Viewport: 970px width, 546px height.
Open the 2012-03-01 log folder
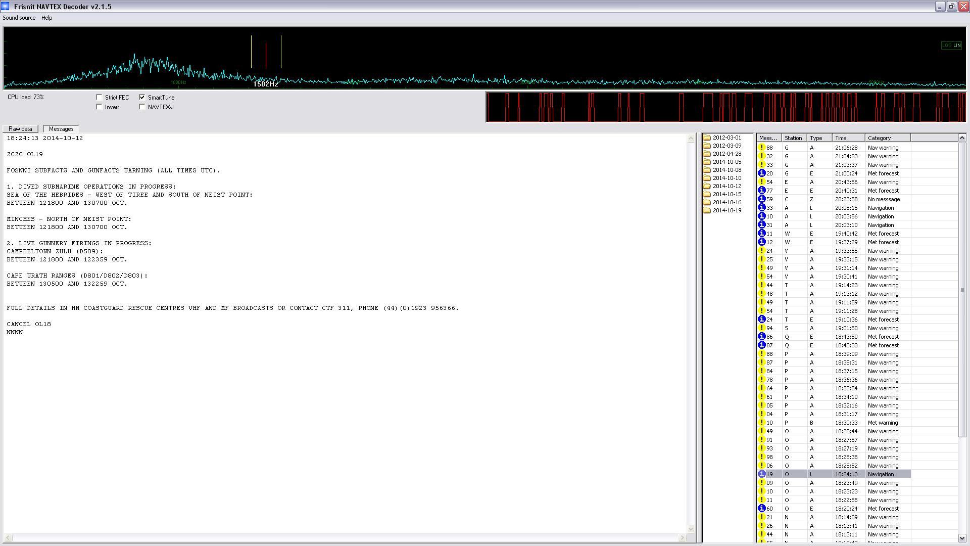click(726, 138)
